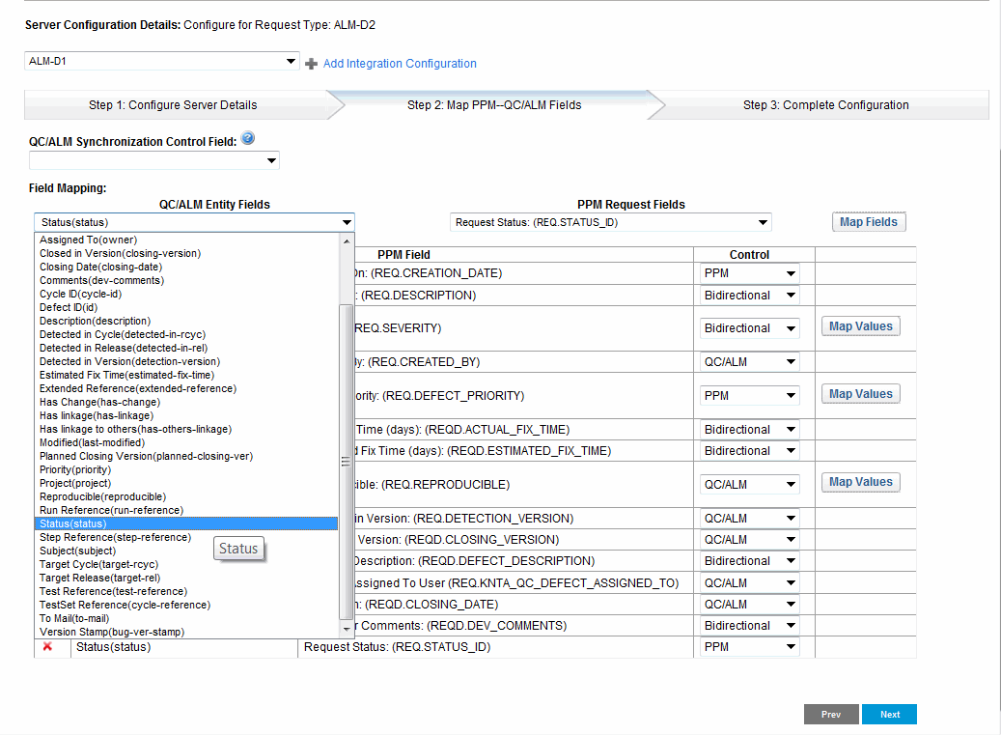
Task: Click the field list scrollbar up arrow
Action: (x=347, y=240)
